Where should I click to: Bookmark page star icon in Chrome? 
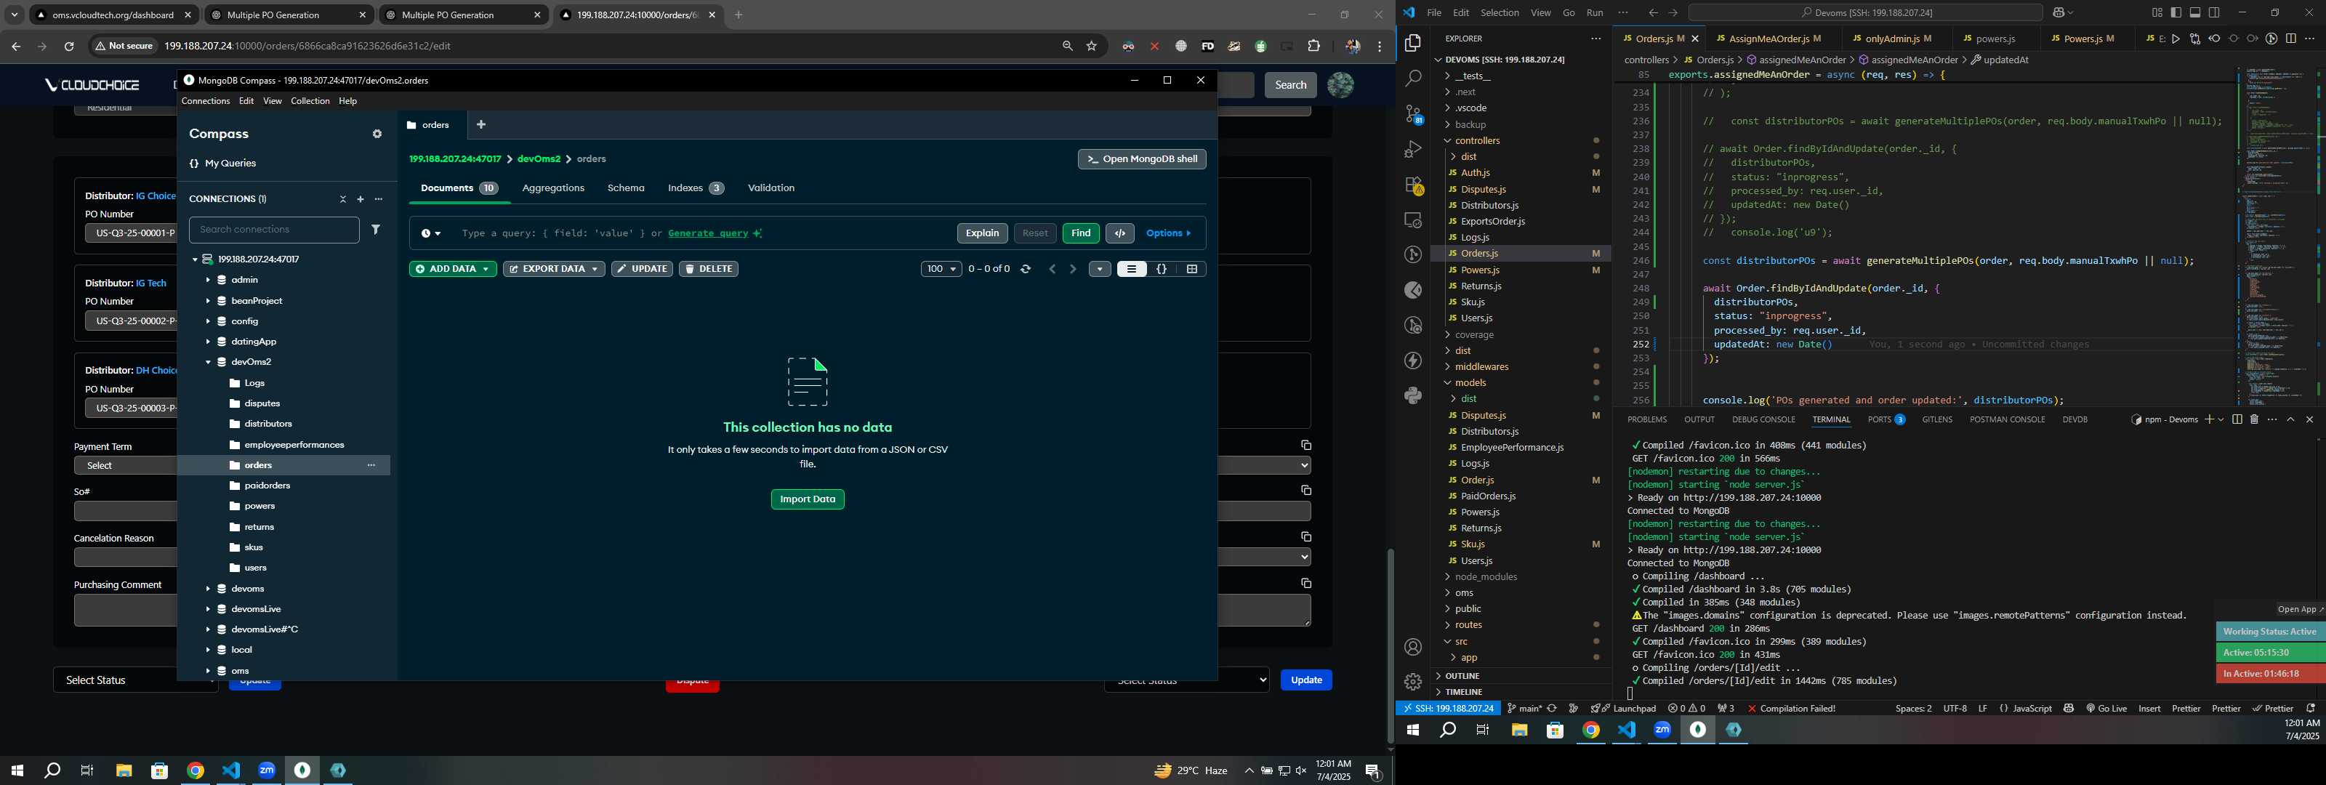click(1092, 46)
